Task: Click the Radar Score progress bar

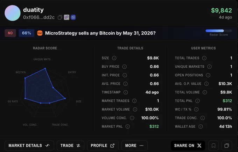Action: pyautogui.click(x=218, y=31)
